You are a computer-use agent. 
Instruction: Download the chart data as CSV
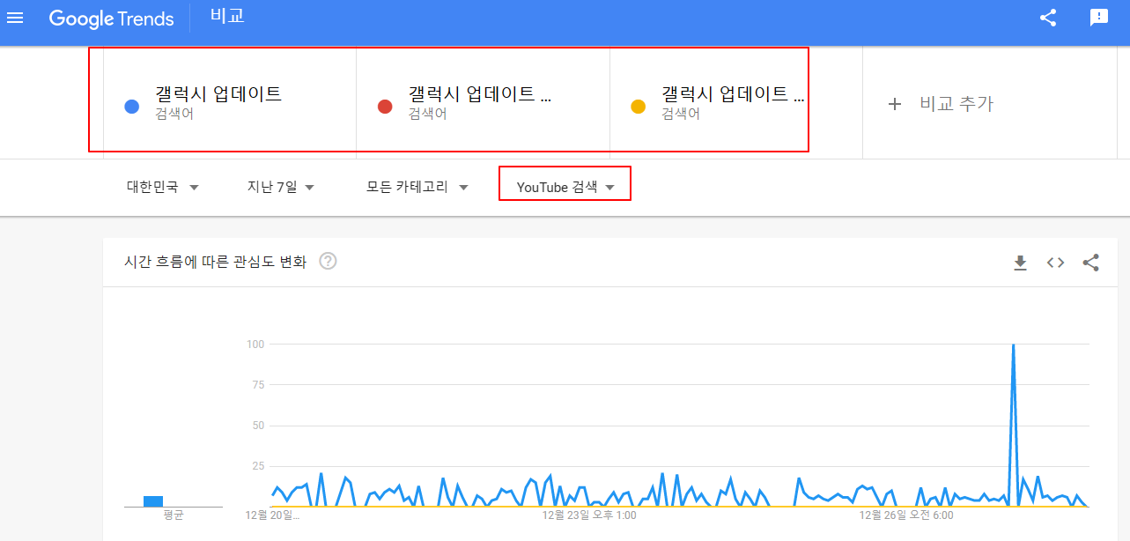point(1021,263)
